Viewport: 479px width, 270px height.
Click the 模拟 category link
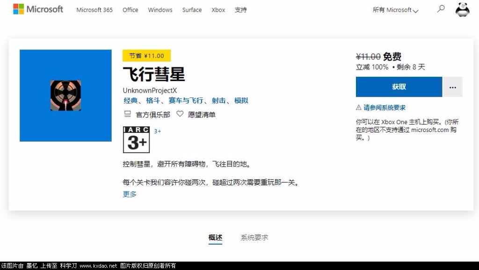coord(241,101)
